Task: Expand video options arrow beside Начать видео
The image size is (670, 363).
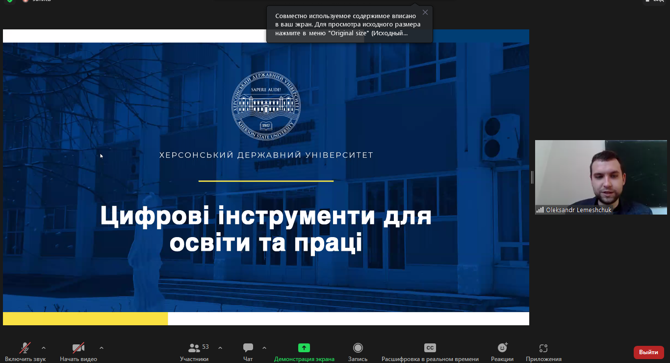Action: [x=102, y=348]
